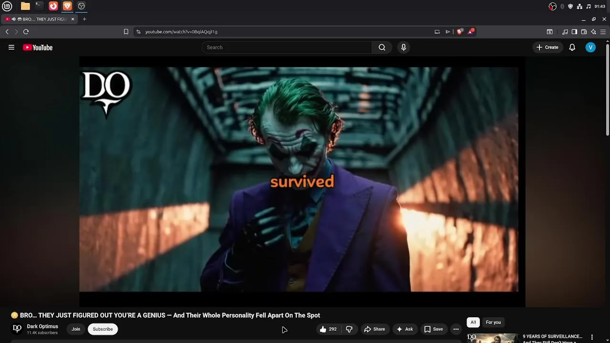Open Leo AI assistant icon

coord(593,32)
